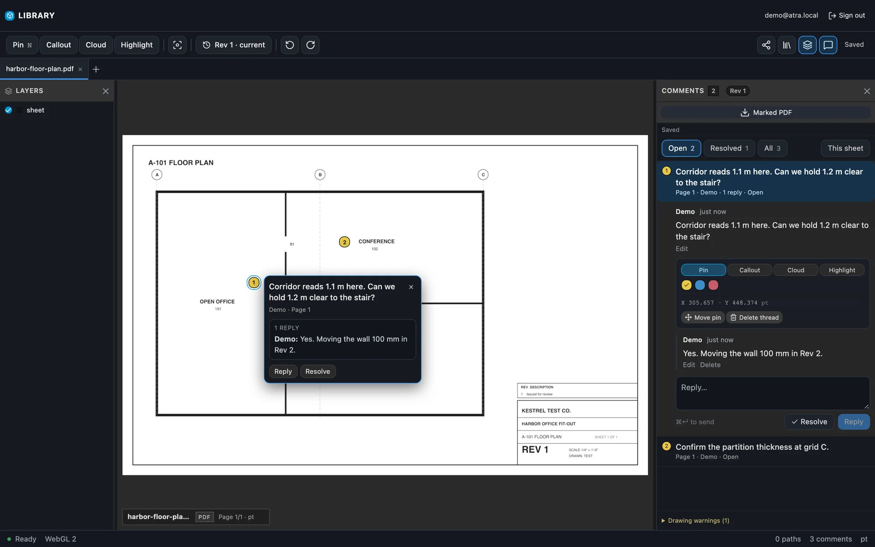Image resolution: width=875 pixels, height=547 pixels.
Task: Toggle the sheet layer visibility checkbox
Action: (x=8, y=110)
